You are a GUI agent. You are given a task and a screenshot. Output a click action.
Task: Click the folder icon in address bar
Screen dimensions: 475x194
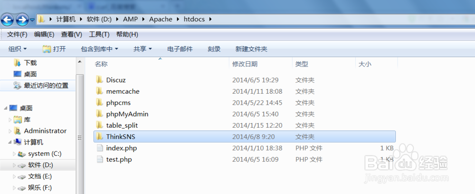click(41, 19)
